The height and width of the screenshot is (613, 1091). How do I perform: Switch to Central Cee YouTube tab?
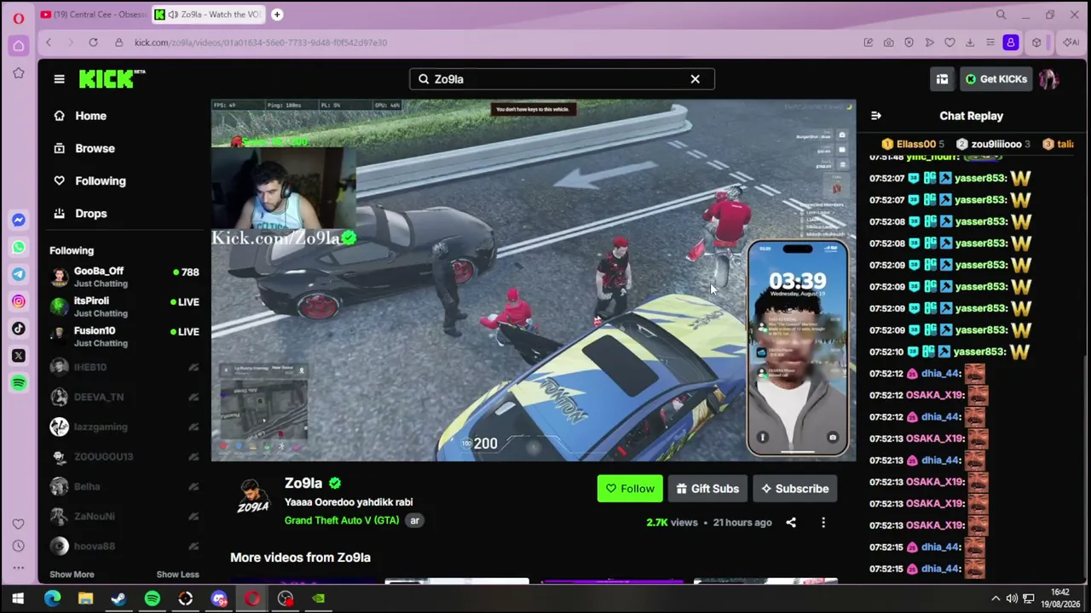pyautogui.click(x=93, y=14)
